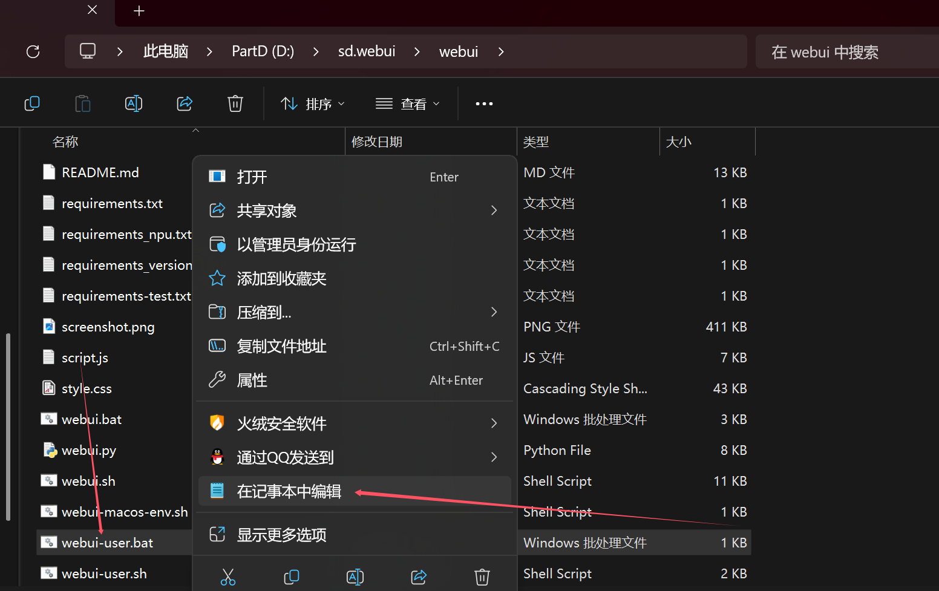Click the trash icon at context menu bottom
Image resolution: width=939 pixels, height=591 pixels.
482,577
